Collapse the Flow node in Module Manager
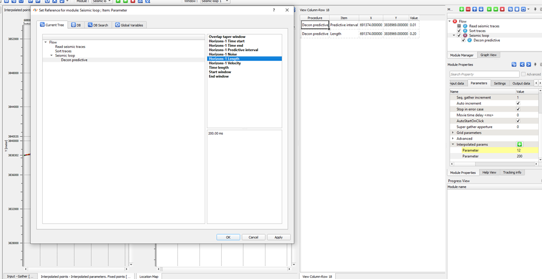542x279 pixels. coord(449,21)
